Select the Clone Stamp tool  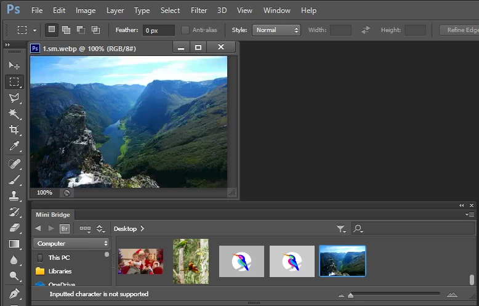[14, 196]
